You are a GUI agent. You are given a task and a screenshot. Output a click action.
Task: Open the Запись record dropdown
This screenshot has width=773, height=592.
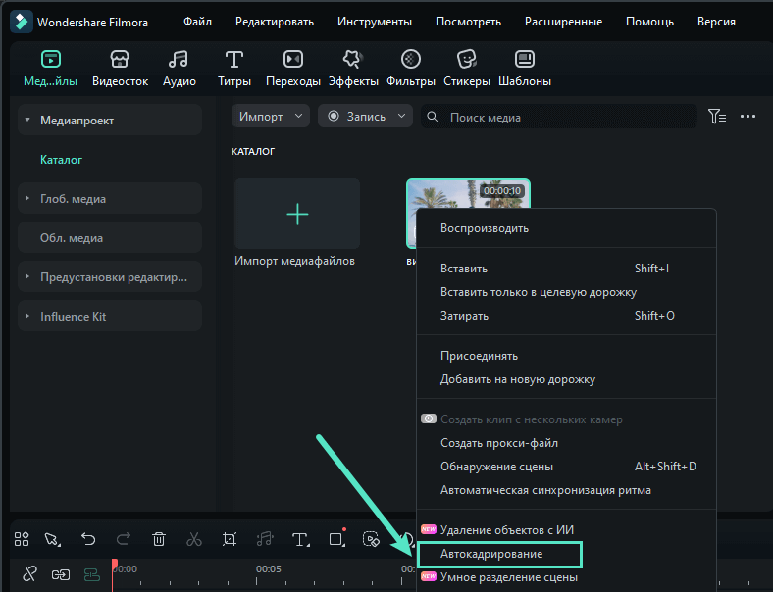pyautogui.click(x=365, y=117)
